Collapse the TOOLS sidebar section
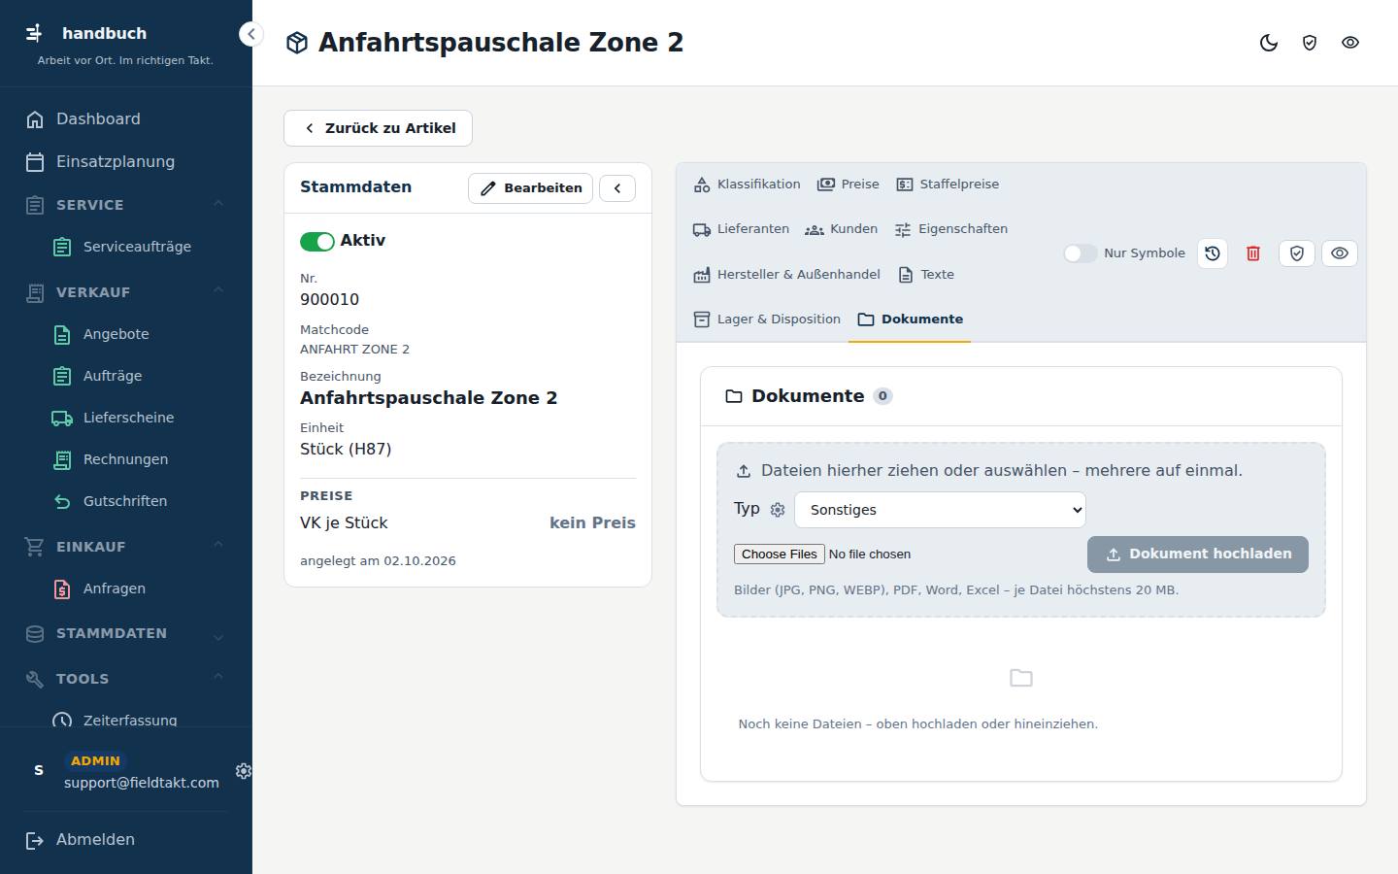1398x874 pixels. (x=126, y=679)
